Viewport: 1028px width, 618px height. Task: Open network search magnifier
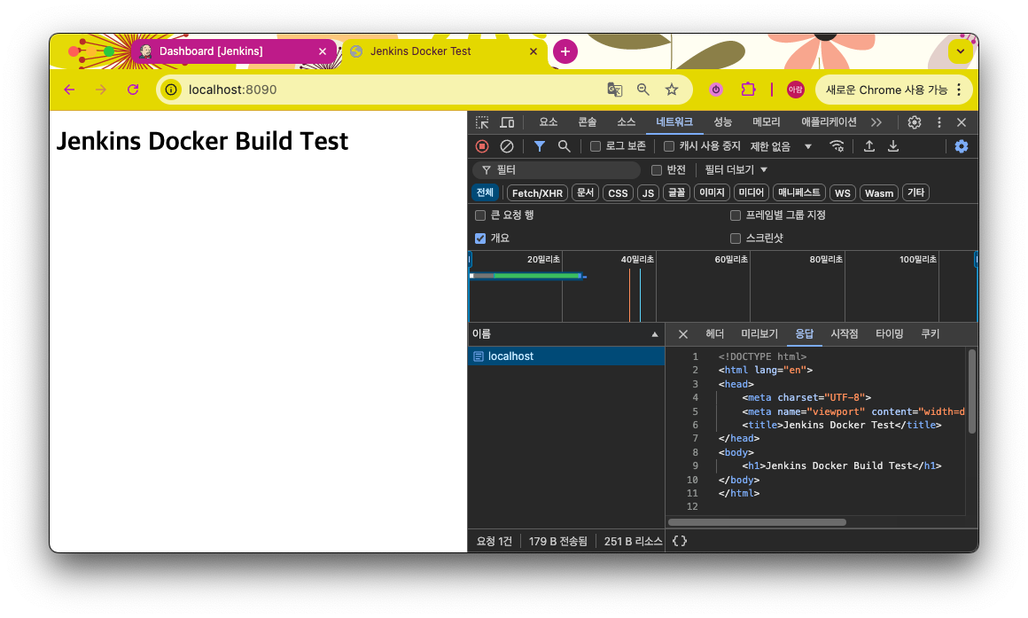pos(564,146)
